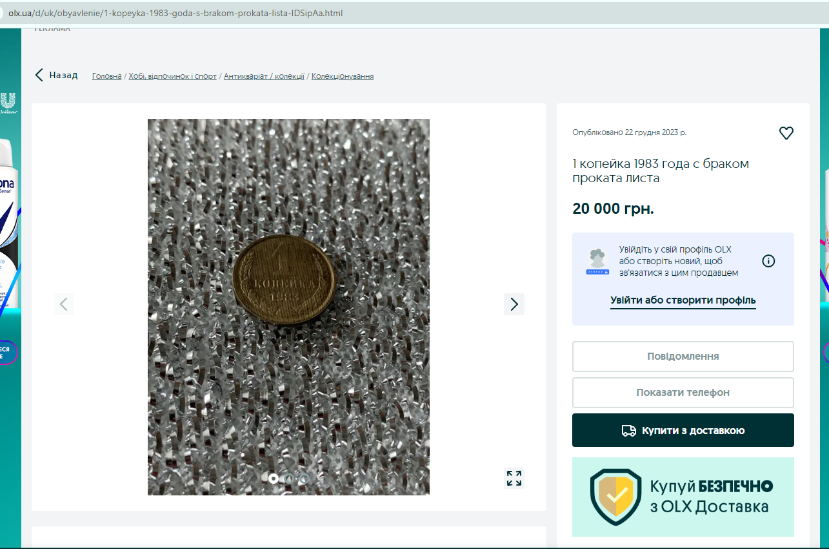
Task: Click Купити з доставкою button
Action: click(x=683, y=430)
